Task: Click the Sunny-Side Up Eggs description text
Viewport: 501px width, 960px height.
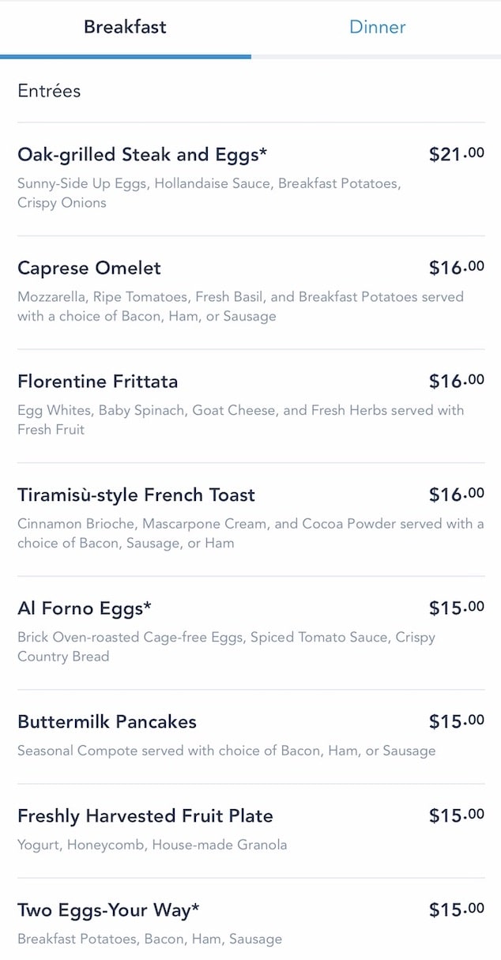Action: point(209,193)
